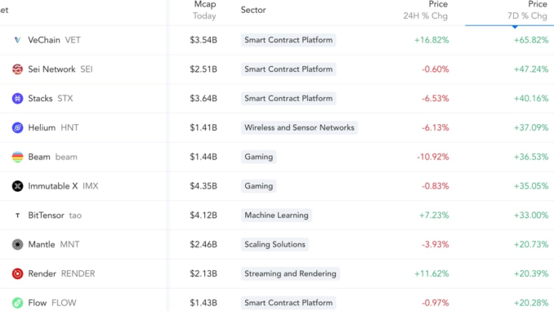The width and height of the screenshot is (554, 311).
Task: Sort by Price 24H % Chg column
Action: point(426,10)
